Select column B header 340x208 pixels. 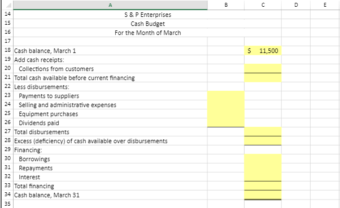(x=226, y=5)
